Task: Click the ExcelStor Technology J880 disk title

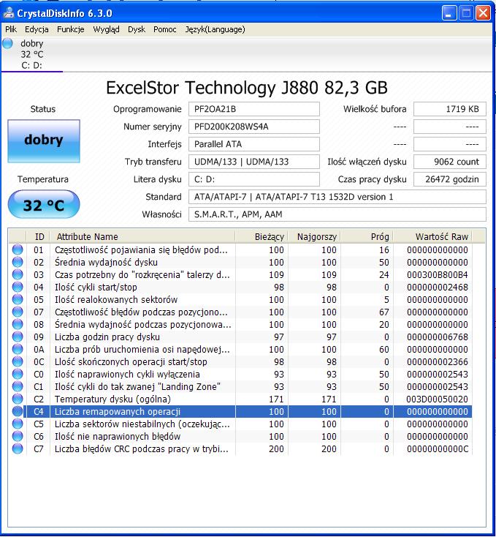Action: click(247, 88)
